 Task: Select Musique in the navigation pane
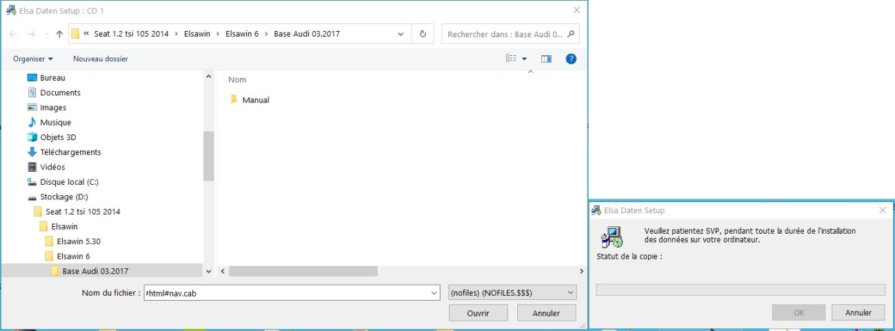(x=55, y=123)
